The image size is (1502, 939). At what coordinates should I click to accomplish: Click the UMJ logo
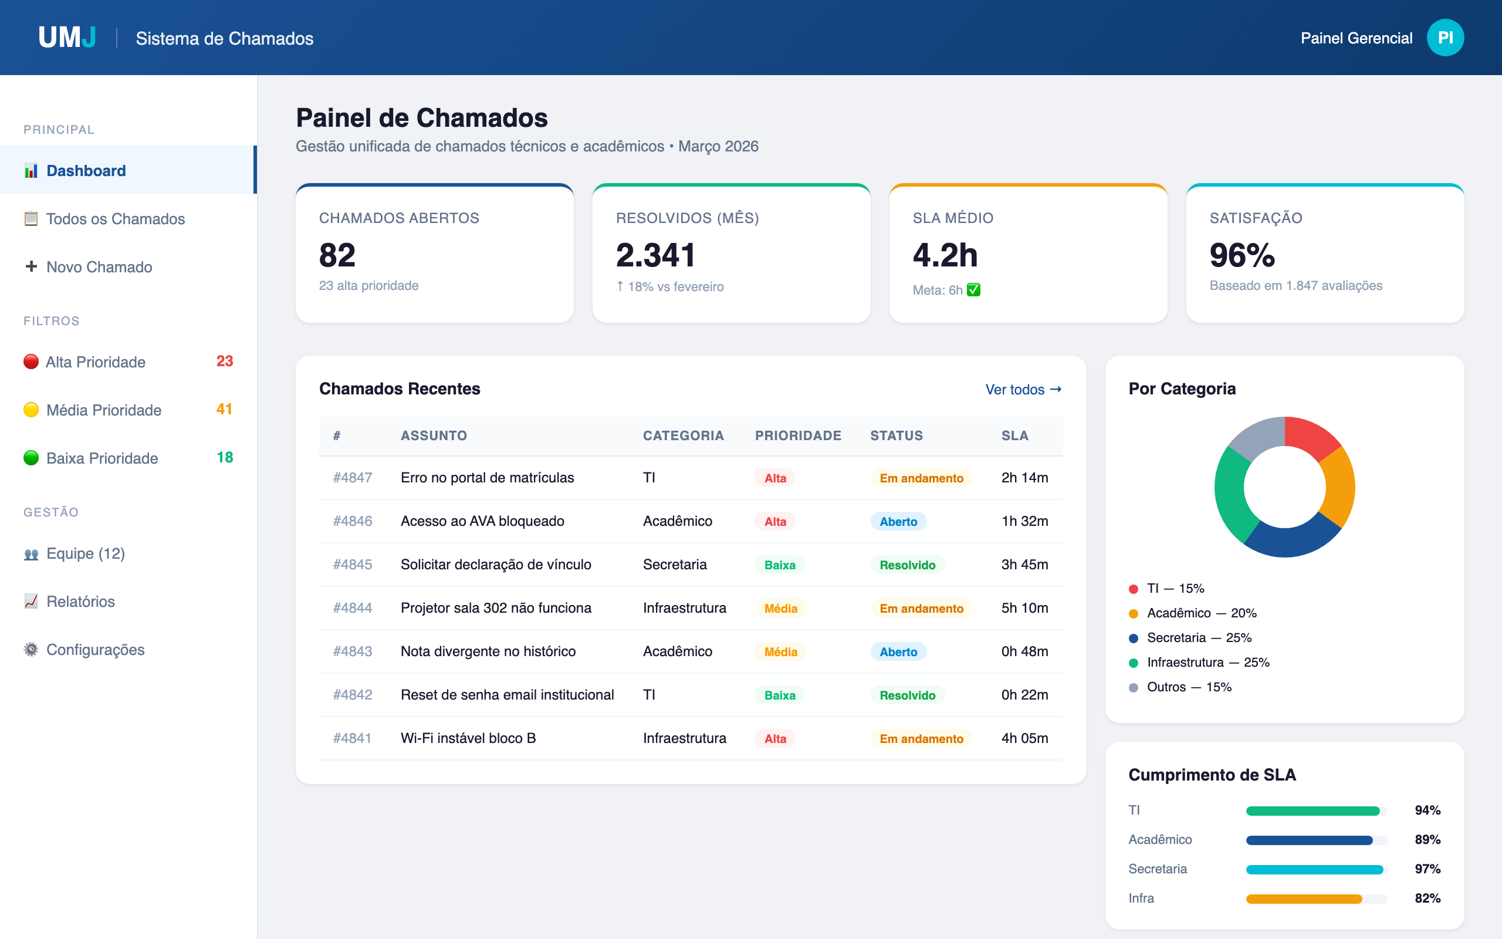(x=66, y=37)
